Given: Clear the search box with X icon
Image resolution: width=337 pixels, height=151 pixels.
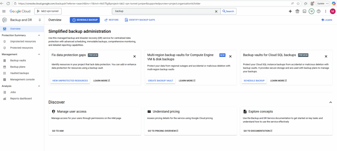Looking at the screenshot, I should pyautogui.click(x=216, y=11).
